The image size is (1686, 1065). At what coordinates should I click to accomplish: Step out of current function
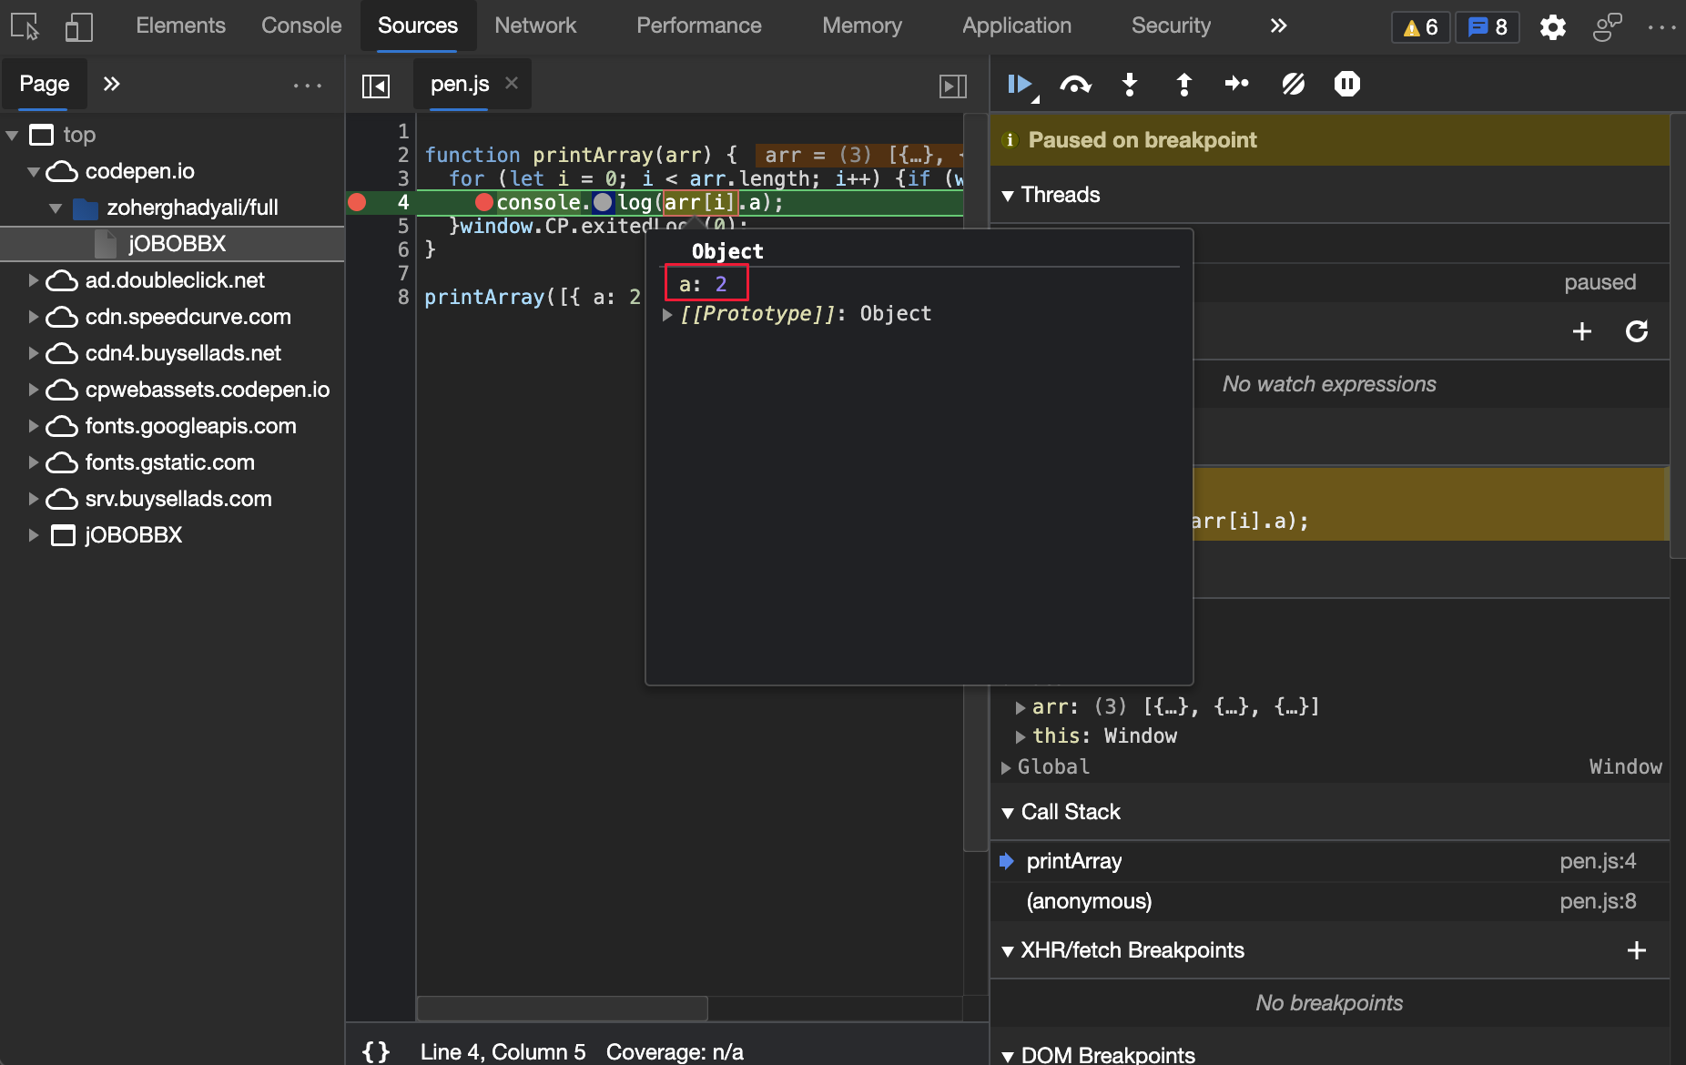tap(1183, 84)
